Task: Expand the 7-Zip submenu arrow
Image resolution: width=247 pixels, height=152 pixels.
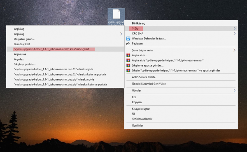Action: tap(234, 28)
